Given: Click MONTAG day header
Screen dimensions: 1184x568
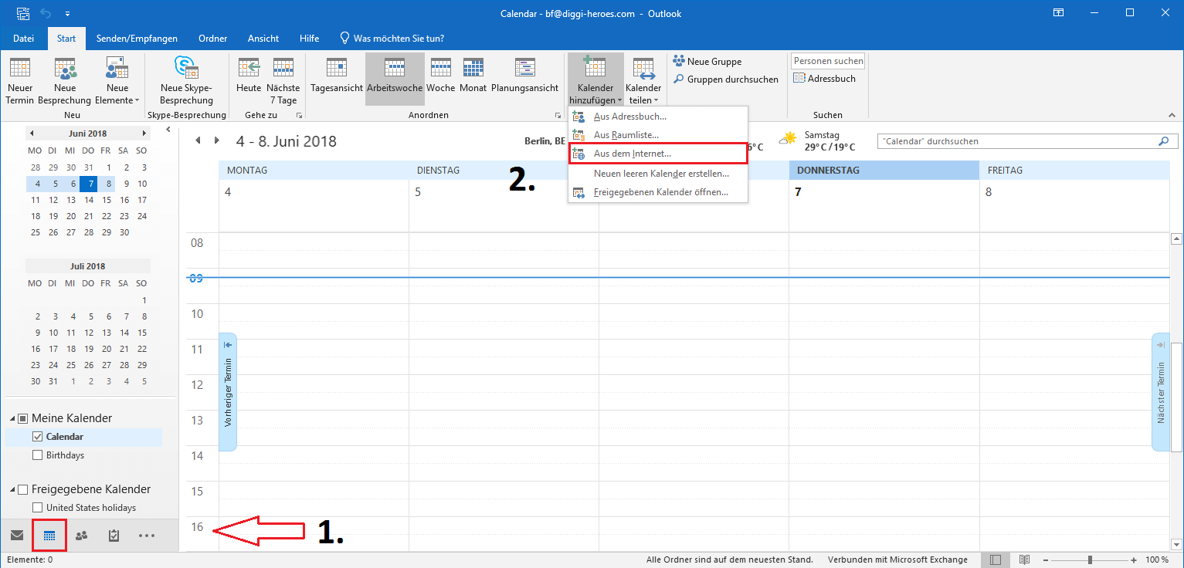Looking at the screenshot, I should pos(314,171).
